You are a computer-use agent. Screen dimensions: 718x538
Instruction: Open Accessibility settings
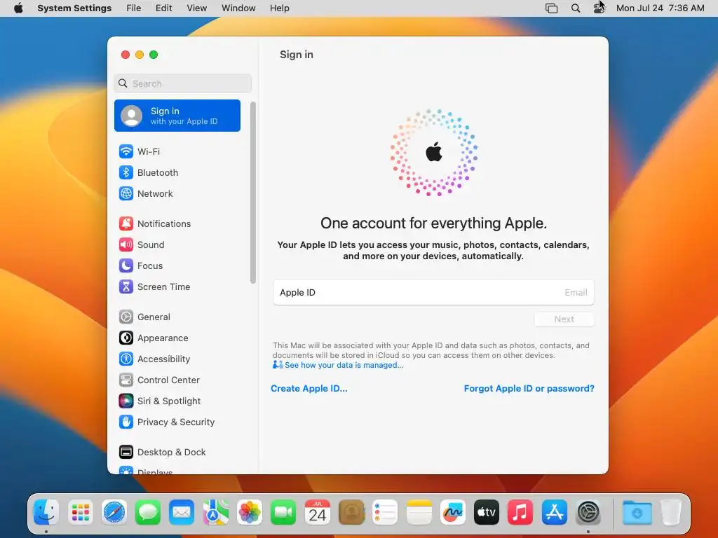177,359
